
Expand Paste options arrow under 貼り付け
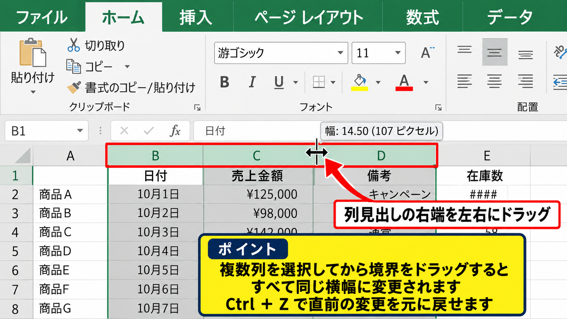point(33,92)
